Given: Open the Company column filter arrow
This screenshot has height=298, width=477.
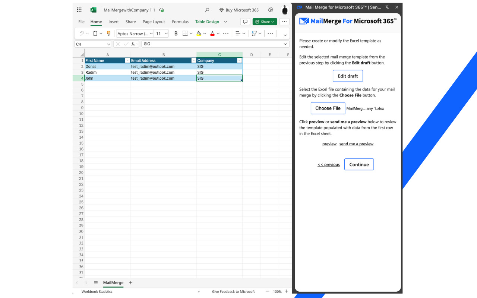Looking at the screenshot, I should point(240,60).
